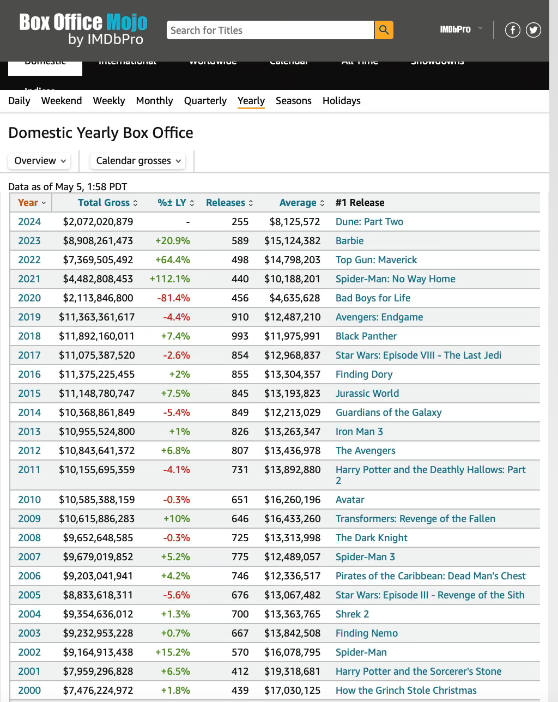Open the Barbie release link
The width and height of the screenshot is (558, 702).
click(350, 241)
